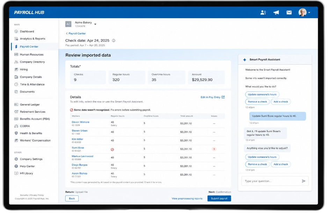Open the contacts list icon in header
This screenshot has height=213, width=328.
[263, 13]
